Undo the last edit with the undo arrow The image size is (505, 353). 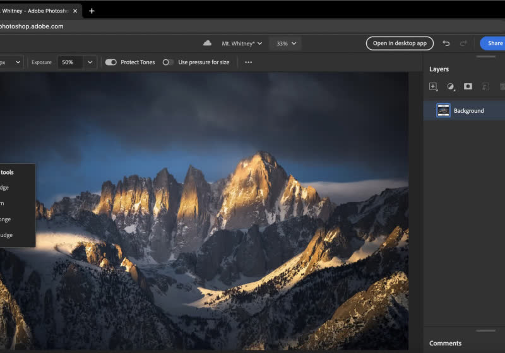(x=446, y=43)
